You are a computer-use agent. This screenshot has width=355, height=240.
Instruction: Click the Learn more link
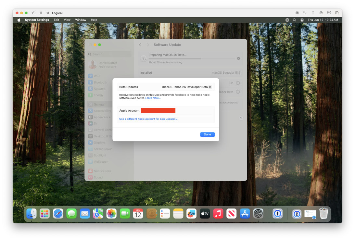[153, 98]
